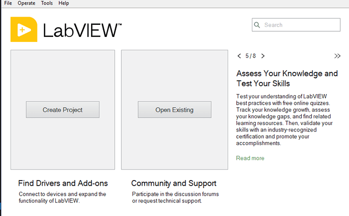Click the Open Existing button
This screenshot has width=349, height=216.
coord(174,110)
